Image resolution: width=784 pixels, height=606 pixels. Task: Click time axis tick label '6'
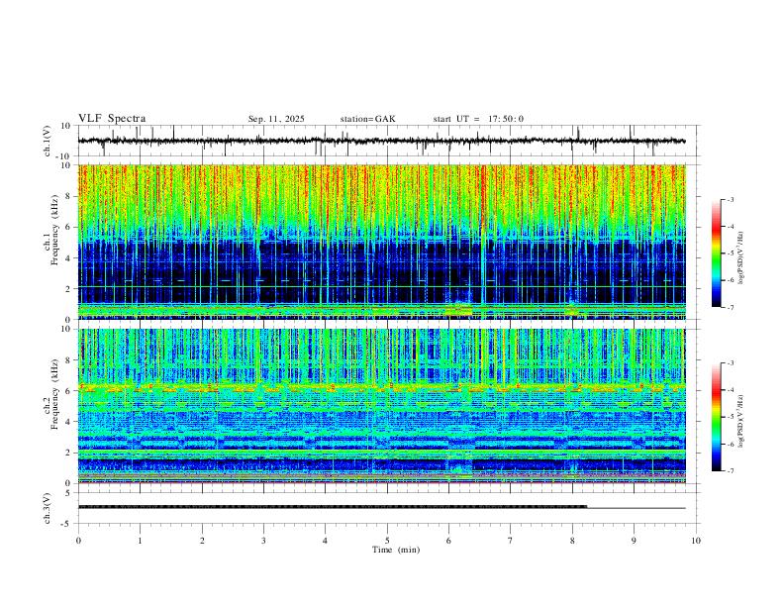[448, 541]
